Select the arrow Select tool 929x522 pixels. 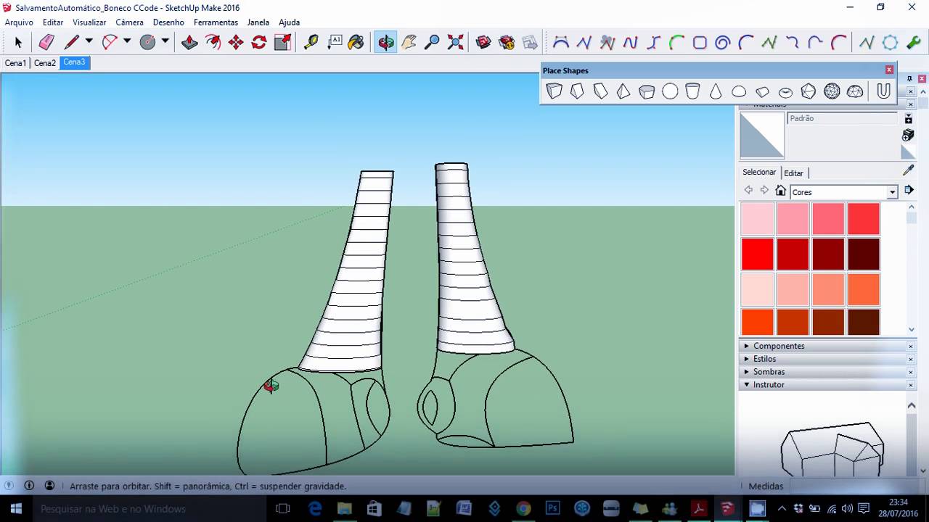18,42
